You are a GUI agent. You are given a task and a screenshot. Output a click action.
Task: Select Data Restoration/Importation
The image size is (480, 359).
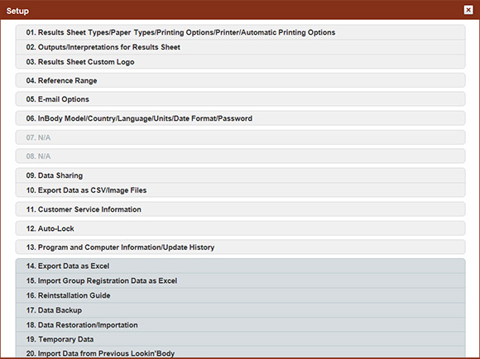pos(240,325)
